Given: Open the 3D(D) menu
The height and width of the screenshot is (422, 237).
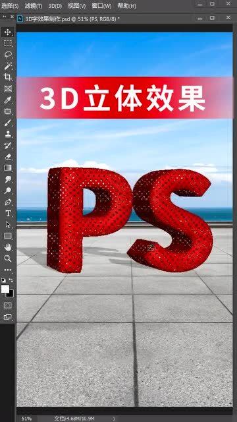Looking at the screenshot, I should coord(55,6).
